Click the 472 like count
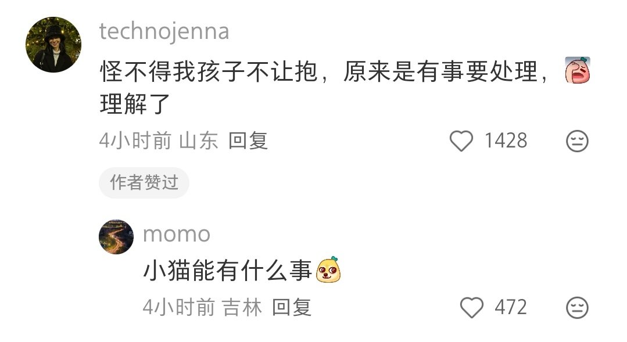Screen dimensions: 627x342 [511, 307]
